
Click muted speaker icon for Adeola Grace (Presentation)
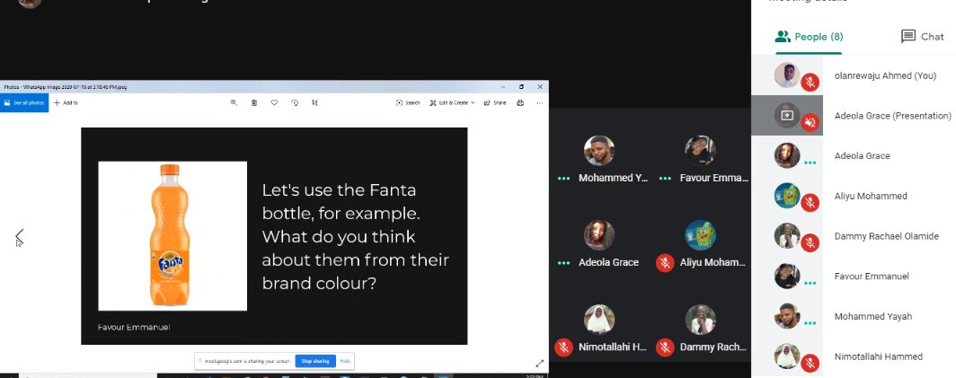coord(810,122)
